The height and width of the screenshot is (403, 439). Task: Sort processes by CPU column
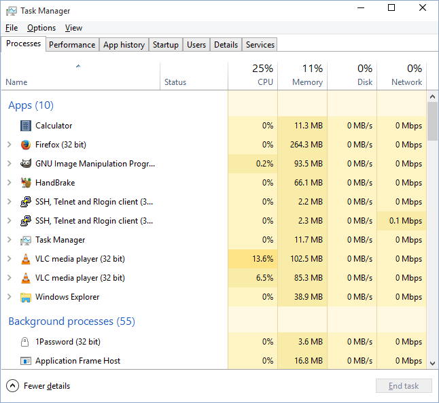click(253, 76)
